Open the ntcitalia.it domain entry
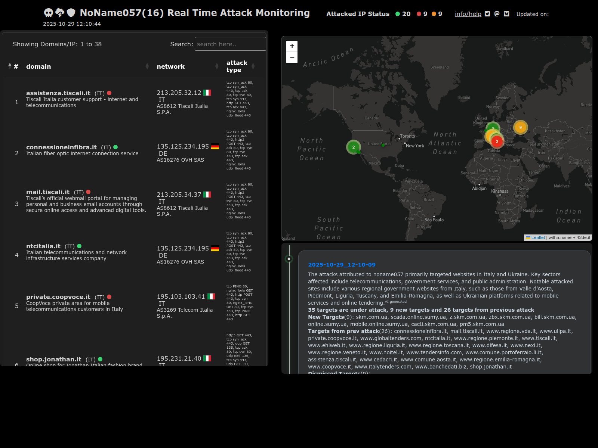The width and height of the screenshot is (598, 448). [43, 246]
